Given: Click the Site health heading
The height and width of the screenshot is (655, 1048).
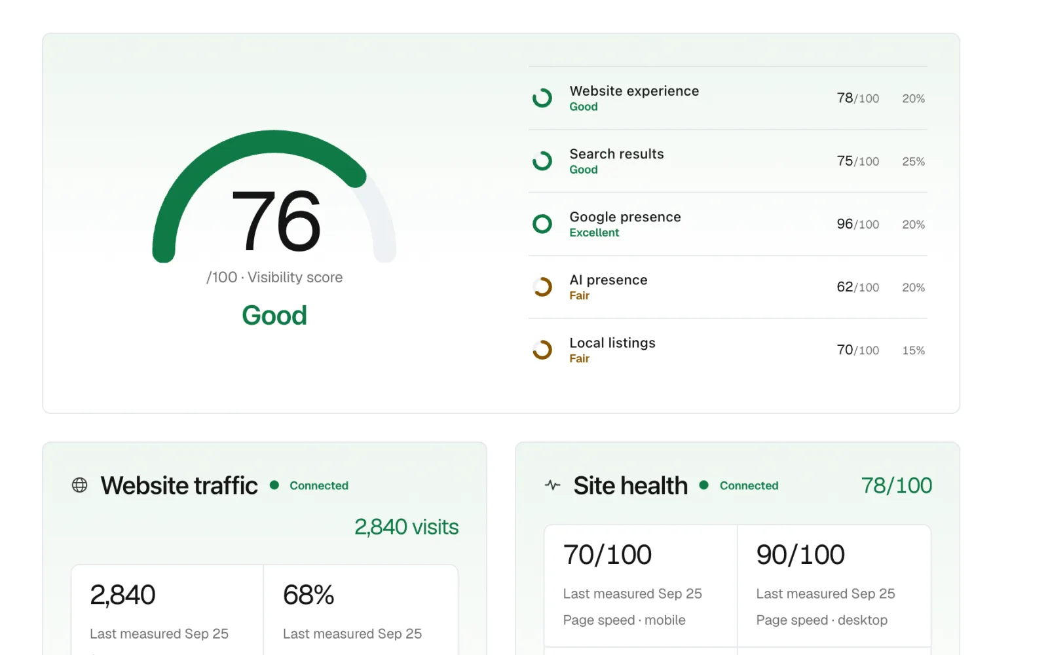Looking at the screenshot, I should 630,485.
